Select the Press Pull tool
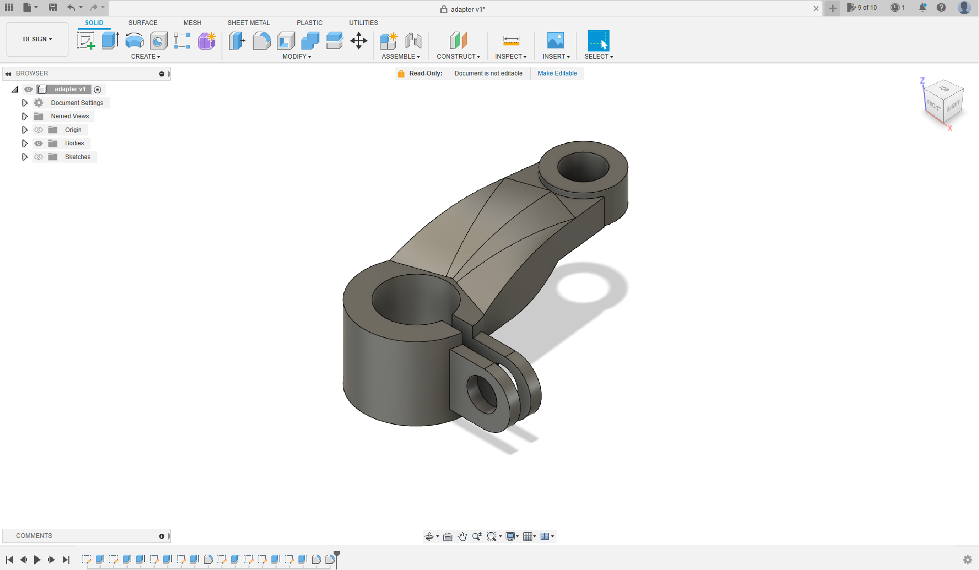 point(237,40)
